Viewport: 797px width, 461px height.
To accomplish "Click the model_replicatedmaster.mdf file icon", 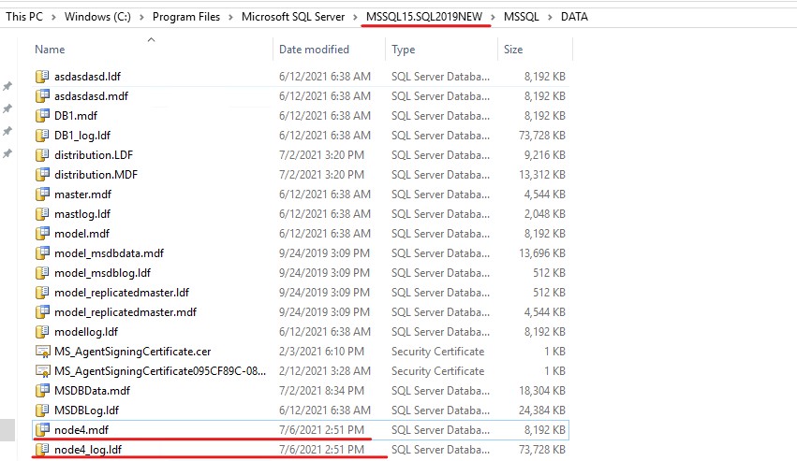I will 42,312.
